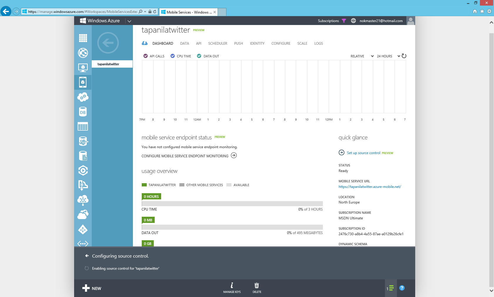Refresh the dashboard chart

[404, 56]
